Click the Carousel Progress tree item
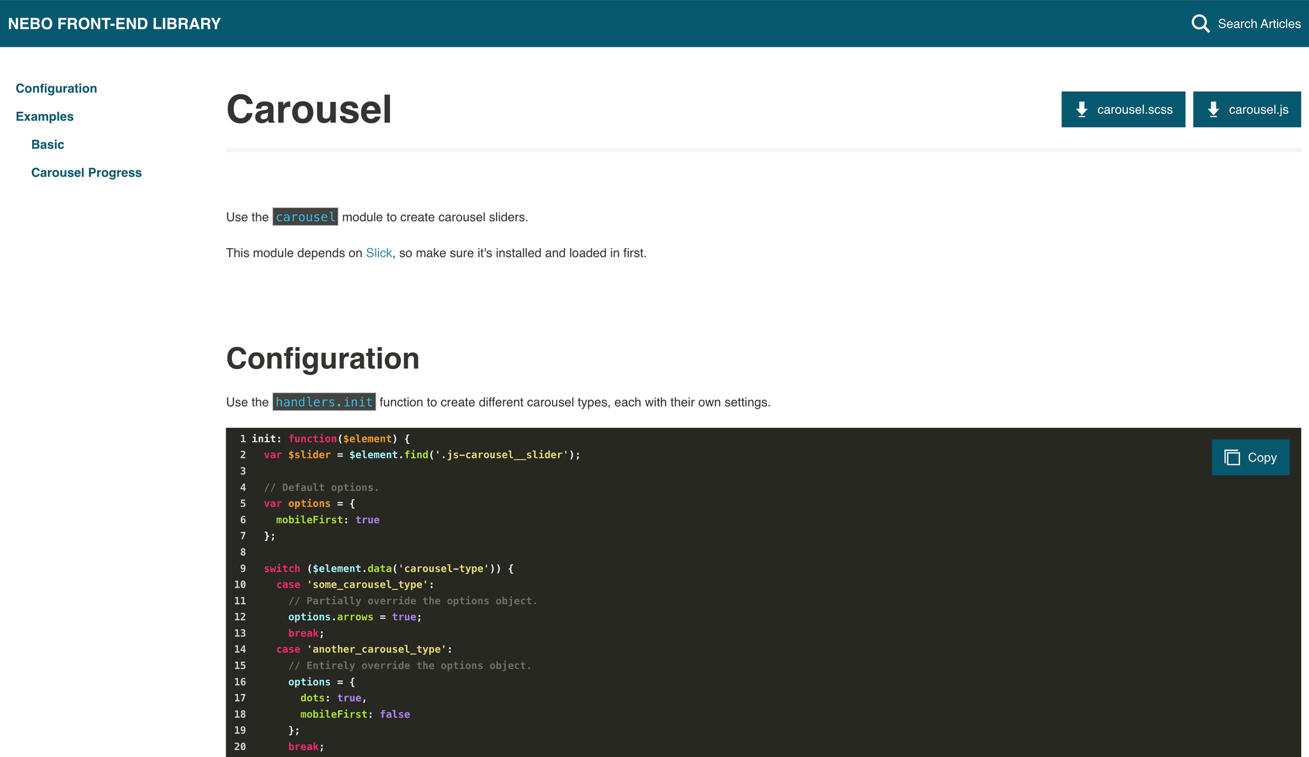The width and height of the screenshot is (1309, 757). point(86,172)
